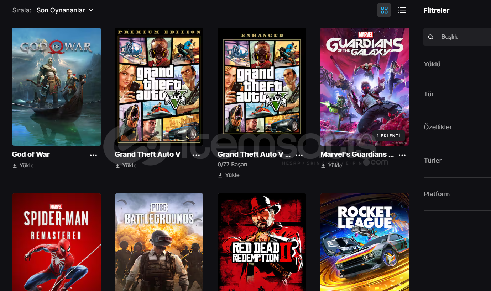
Task: Click Yükle under Grand Theft Auto V Enhanced
Action: click(x=229, y=175)
